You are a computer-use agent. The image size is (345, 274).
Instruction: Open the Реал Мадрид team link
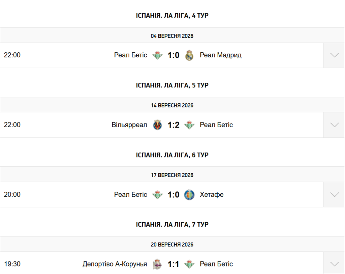point(220,55)
